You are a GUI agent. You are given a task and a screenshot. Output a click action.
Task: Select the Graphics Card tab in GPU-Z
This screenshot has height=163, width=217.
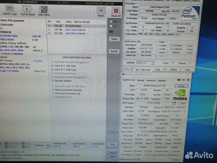(x=129, y=80)
